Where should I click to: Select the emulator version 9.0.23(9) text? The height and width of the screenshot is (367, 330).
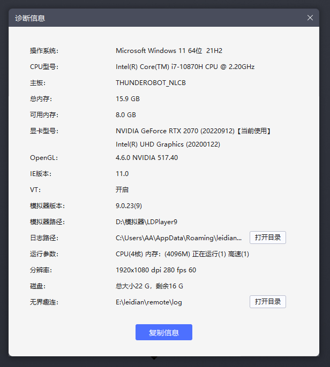(x=129, y=206)
